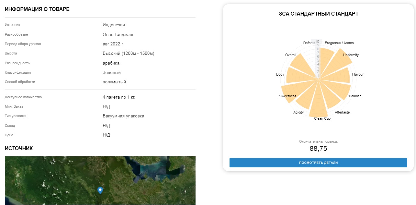Click the Sweetness label on chart
This screenshot has height=205, width=416.
point(288,96)
